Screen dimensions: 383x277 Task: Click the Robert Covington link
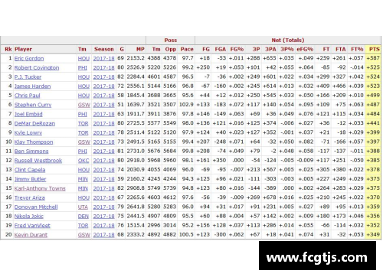click(37, 68)
